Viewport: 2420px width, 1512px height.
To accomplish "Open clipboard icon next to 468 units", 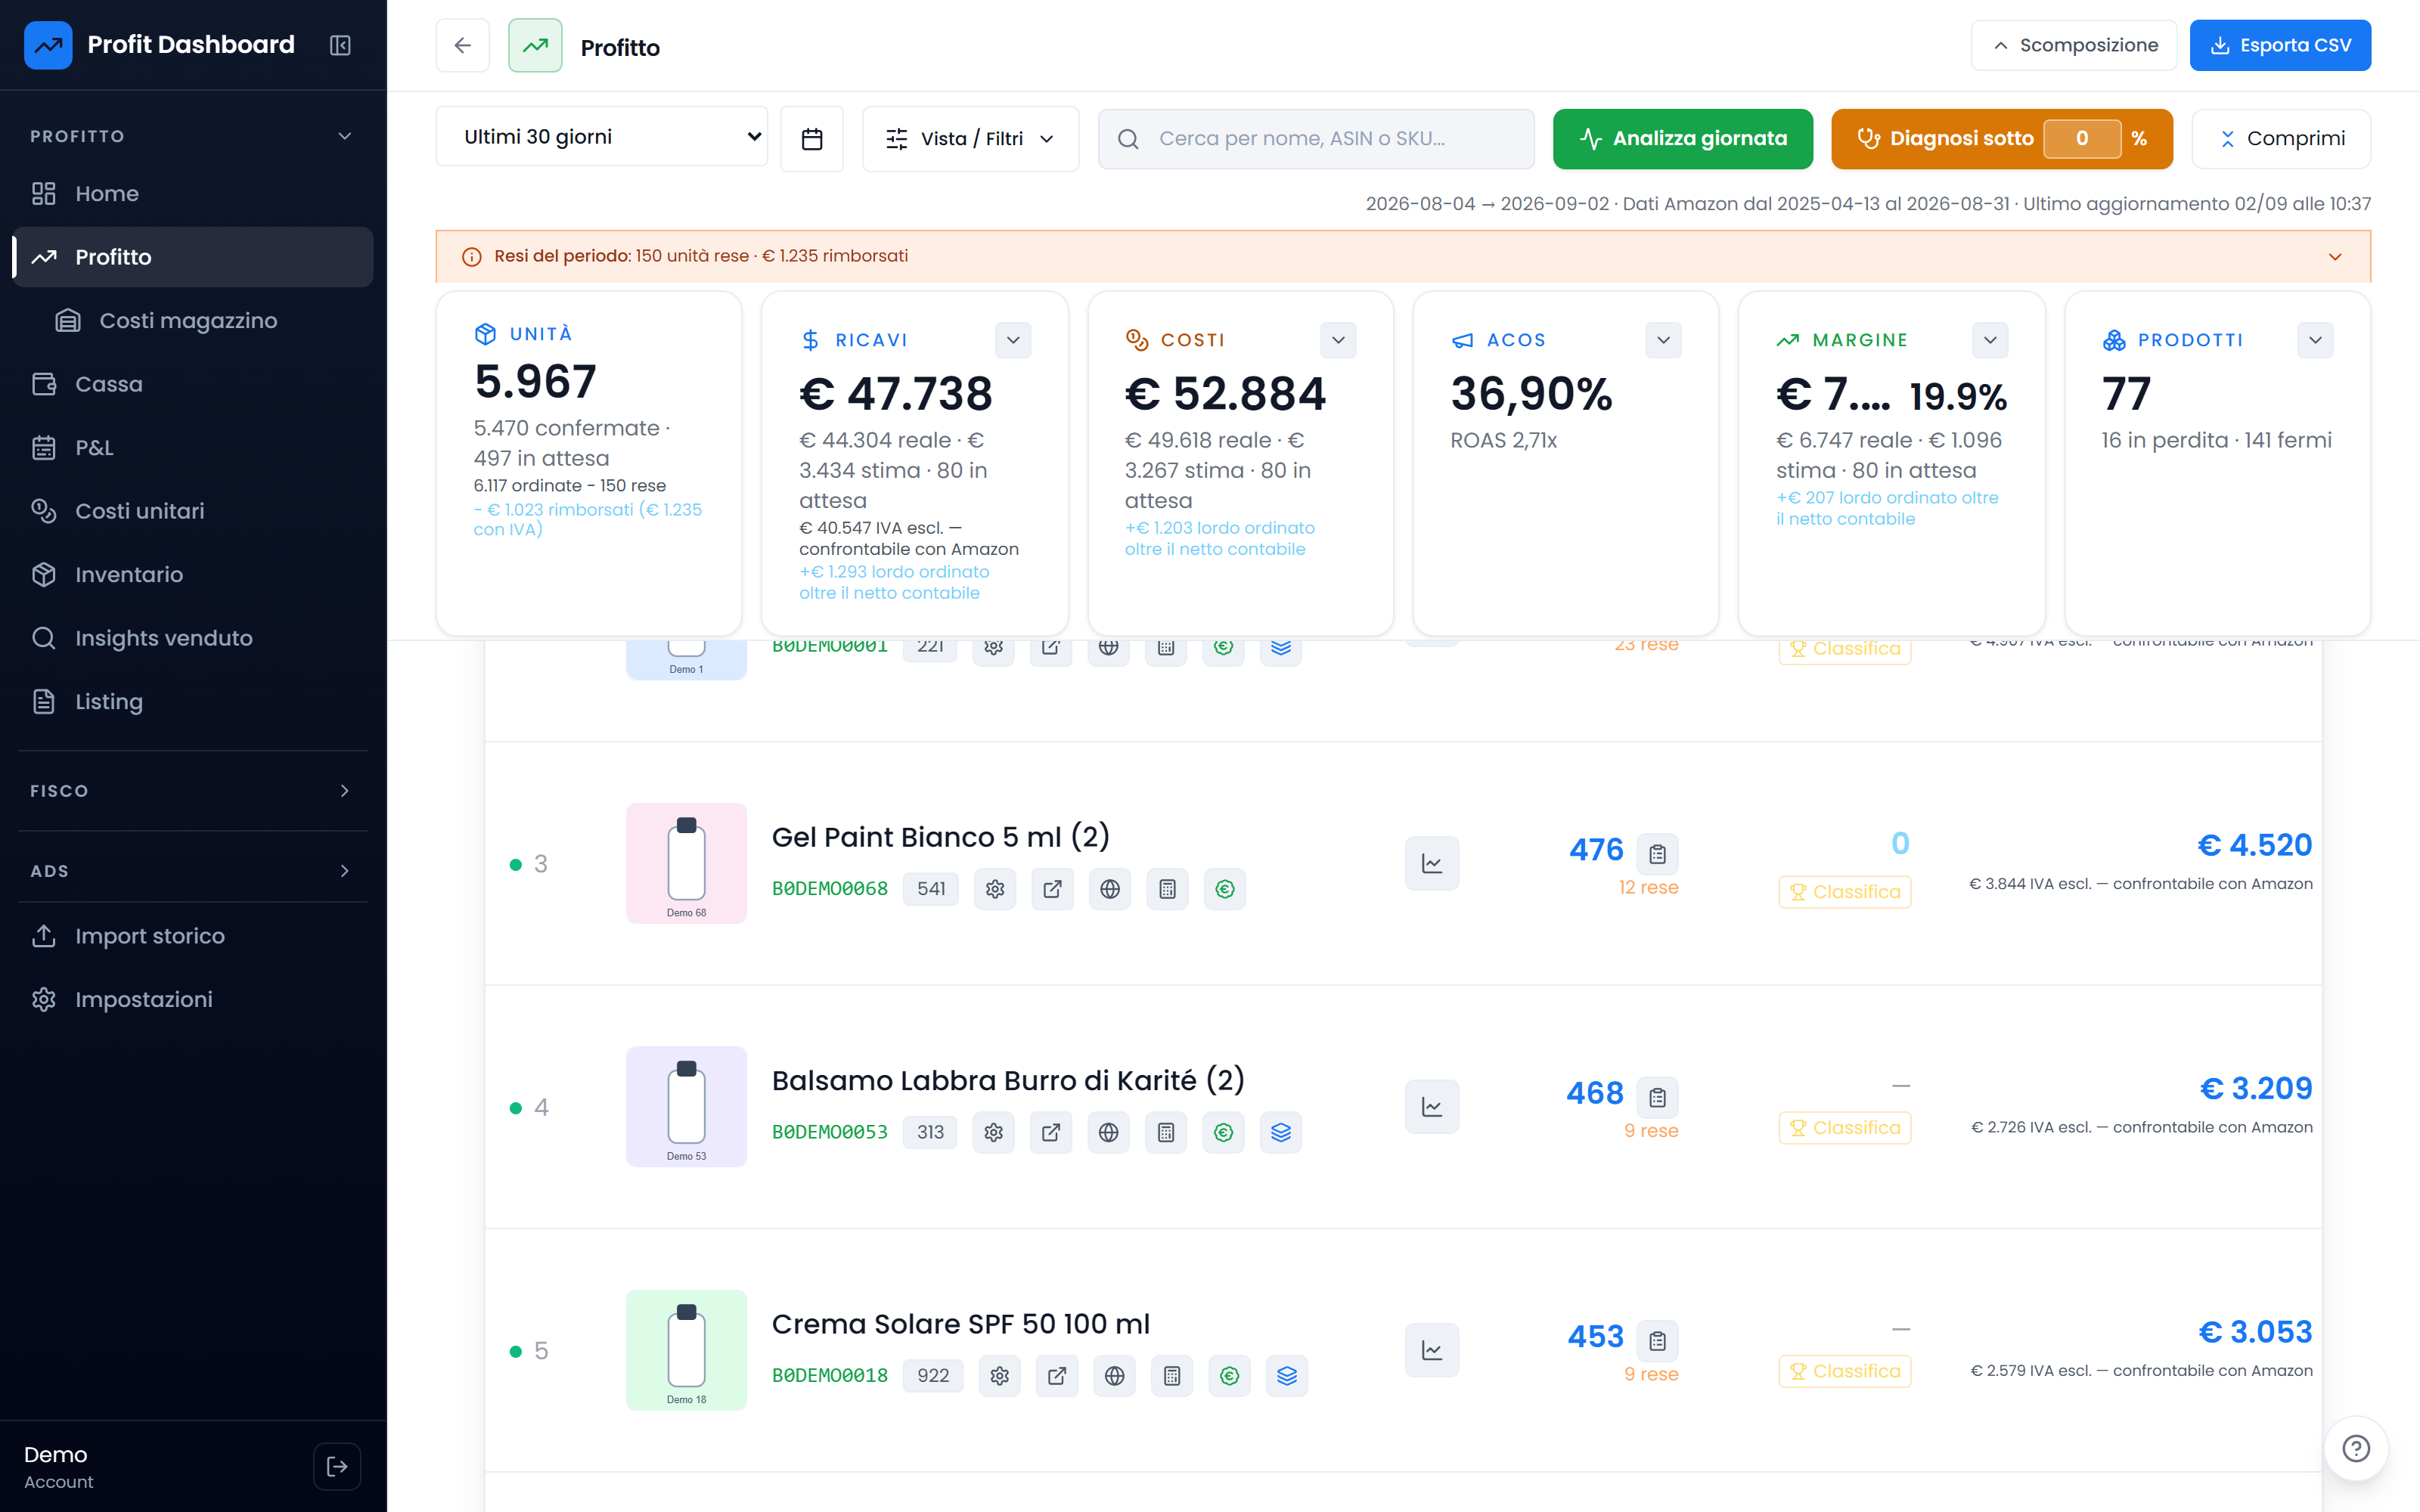I will (x=1658, y=1097).
